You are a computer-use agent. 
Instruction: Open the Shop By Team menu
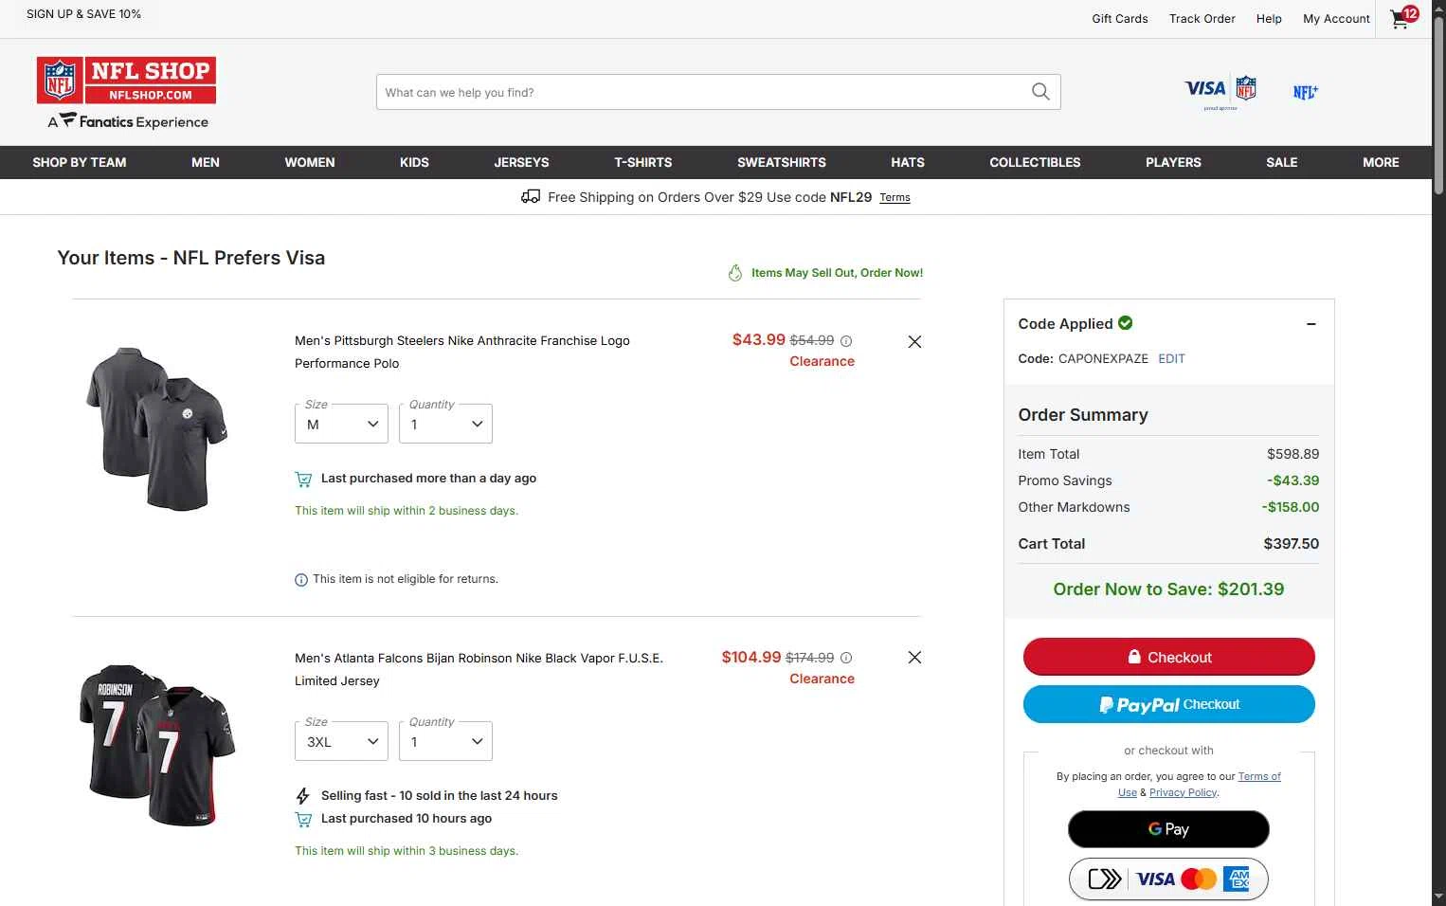click(80, 162)
